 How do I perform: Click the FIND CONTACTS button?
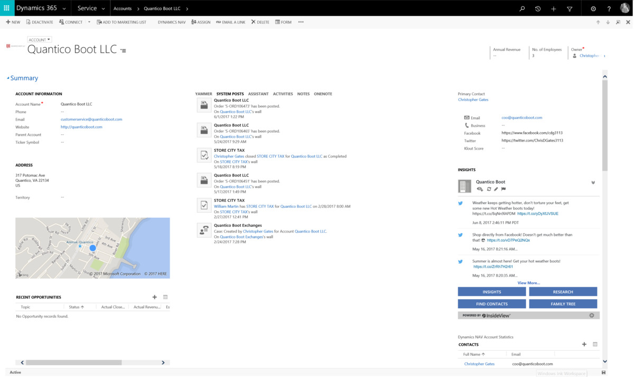pyautogui.click(x=492, y=304)
